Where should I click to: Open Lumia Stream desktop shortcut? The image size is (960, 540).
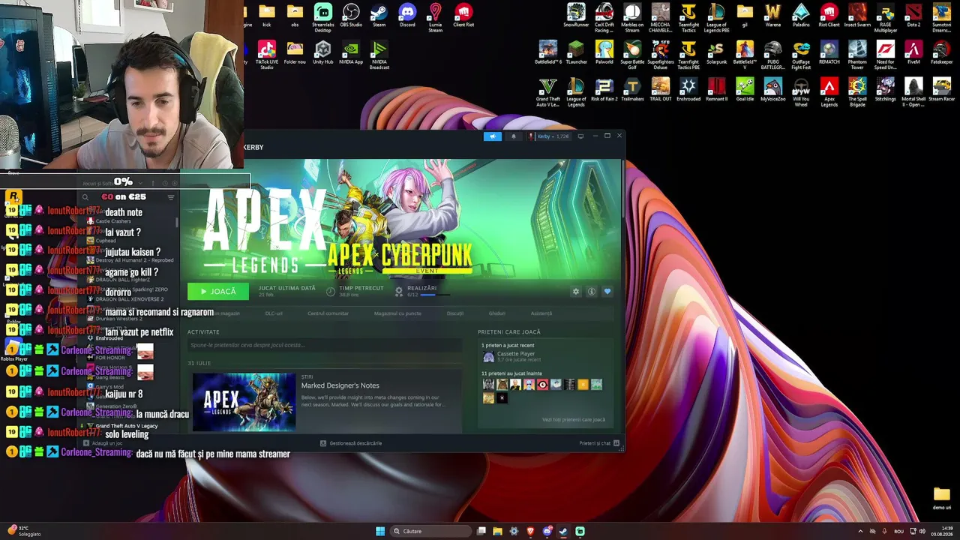[x=436, y=17]
